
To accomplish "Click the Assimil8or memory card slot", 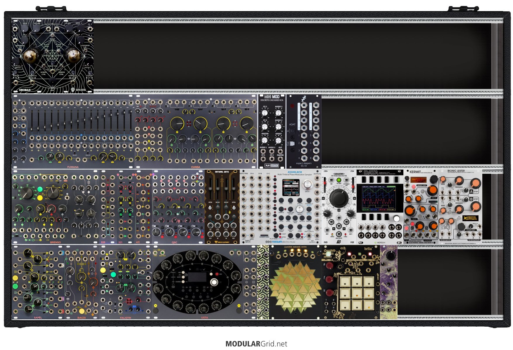I will (264, 235).
